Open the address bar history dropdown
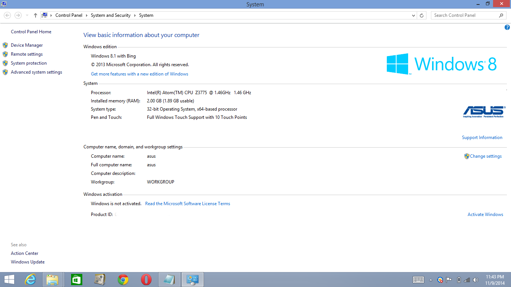This screenshot has width=511, height=287. point(413,15)
